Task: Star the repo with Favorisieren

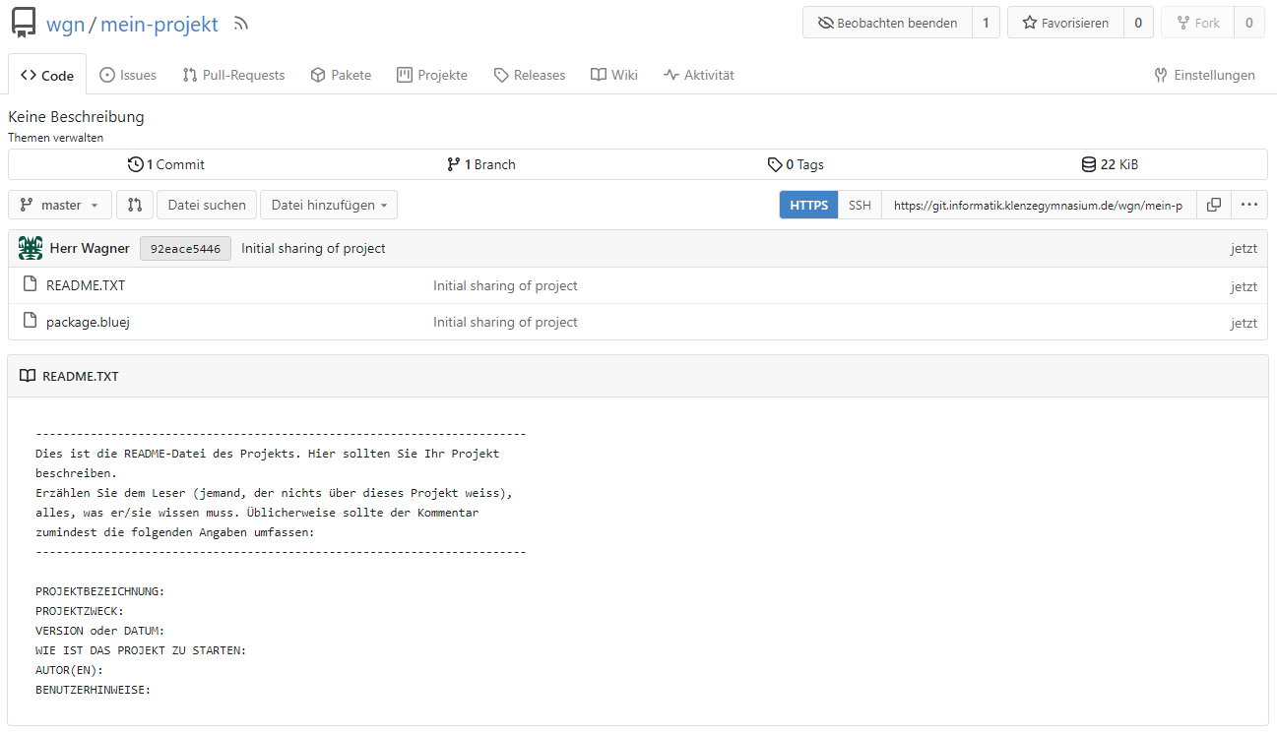Action: pos(1065,23)
